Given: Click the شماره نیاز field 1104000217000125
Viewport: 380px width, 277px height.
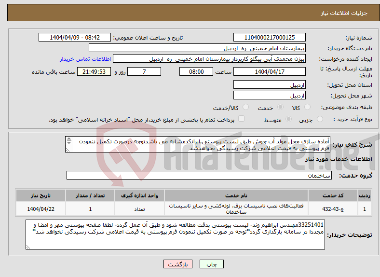Looking at the screenshot, I should [270, 37].
